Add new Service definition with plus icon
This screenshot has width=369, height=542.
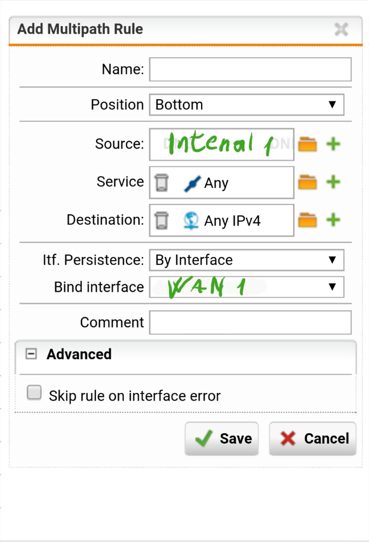point(333,182)
